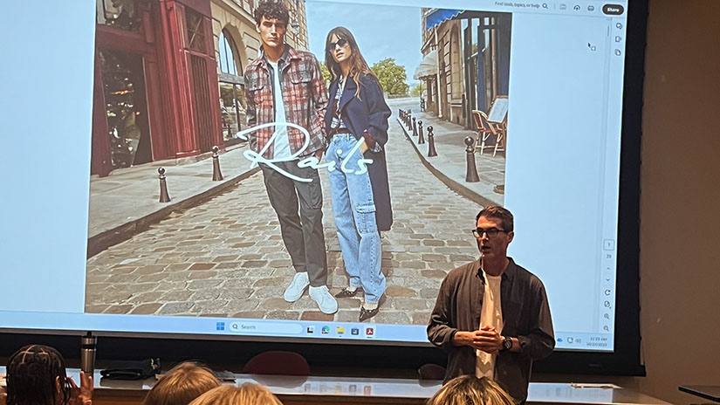This screenshot has width=720, height=405.
Task: Switch to Adobe Acrobat on taskbar
Action: click(x=369, y=332)
